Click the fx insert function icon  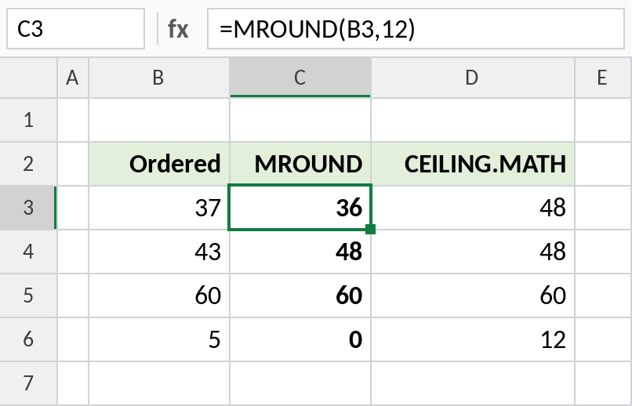tap(178, 29)
